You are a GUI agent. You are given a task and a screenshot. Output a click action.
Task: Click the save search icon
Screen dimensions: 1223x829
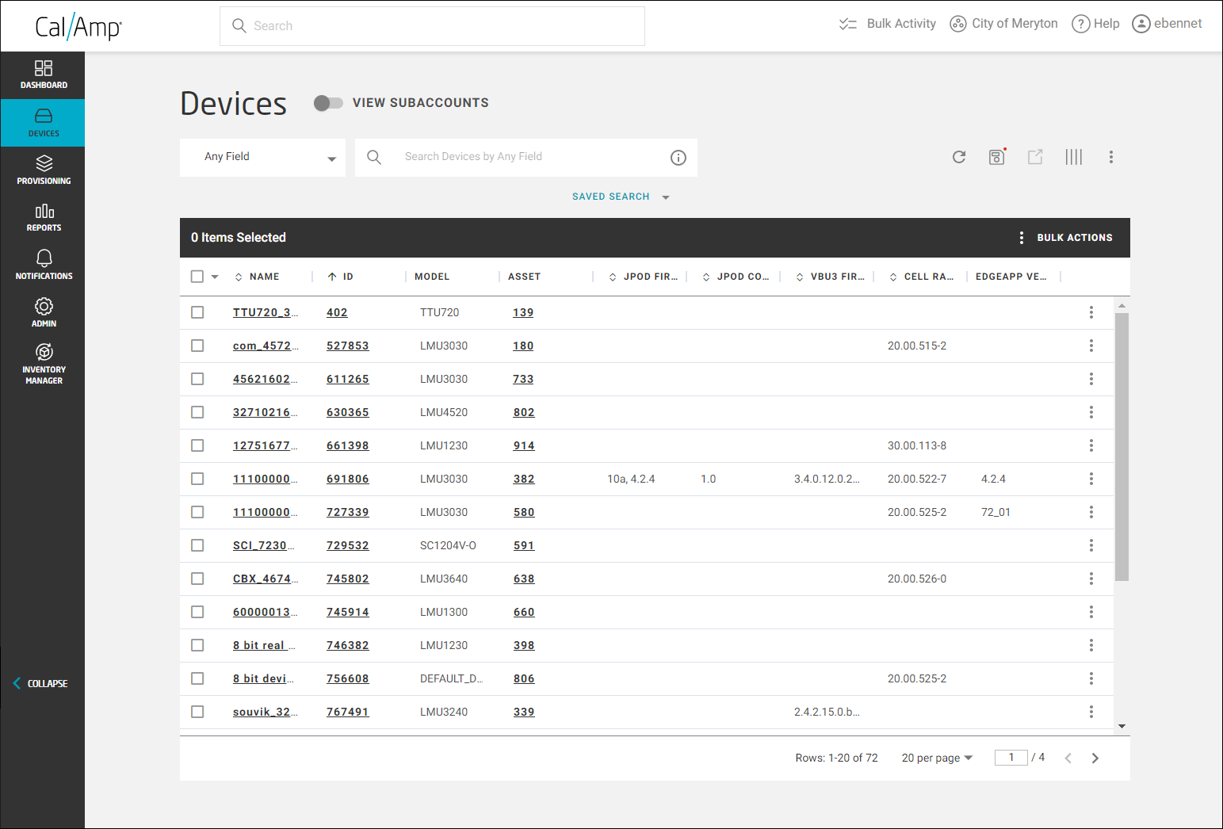tap(997, 157)
